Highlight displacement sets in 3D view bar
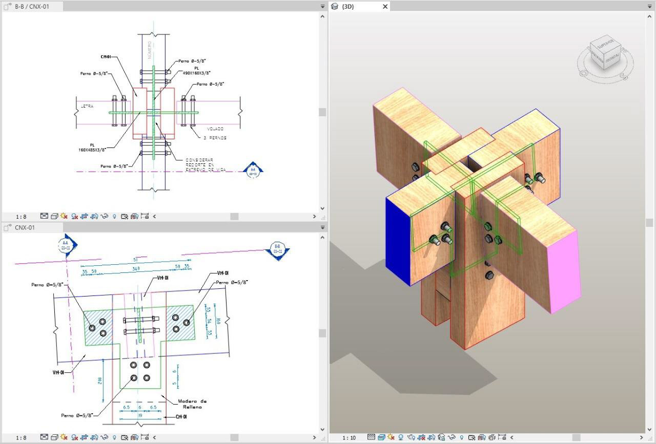656x444 pixels. [491, 437]
